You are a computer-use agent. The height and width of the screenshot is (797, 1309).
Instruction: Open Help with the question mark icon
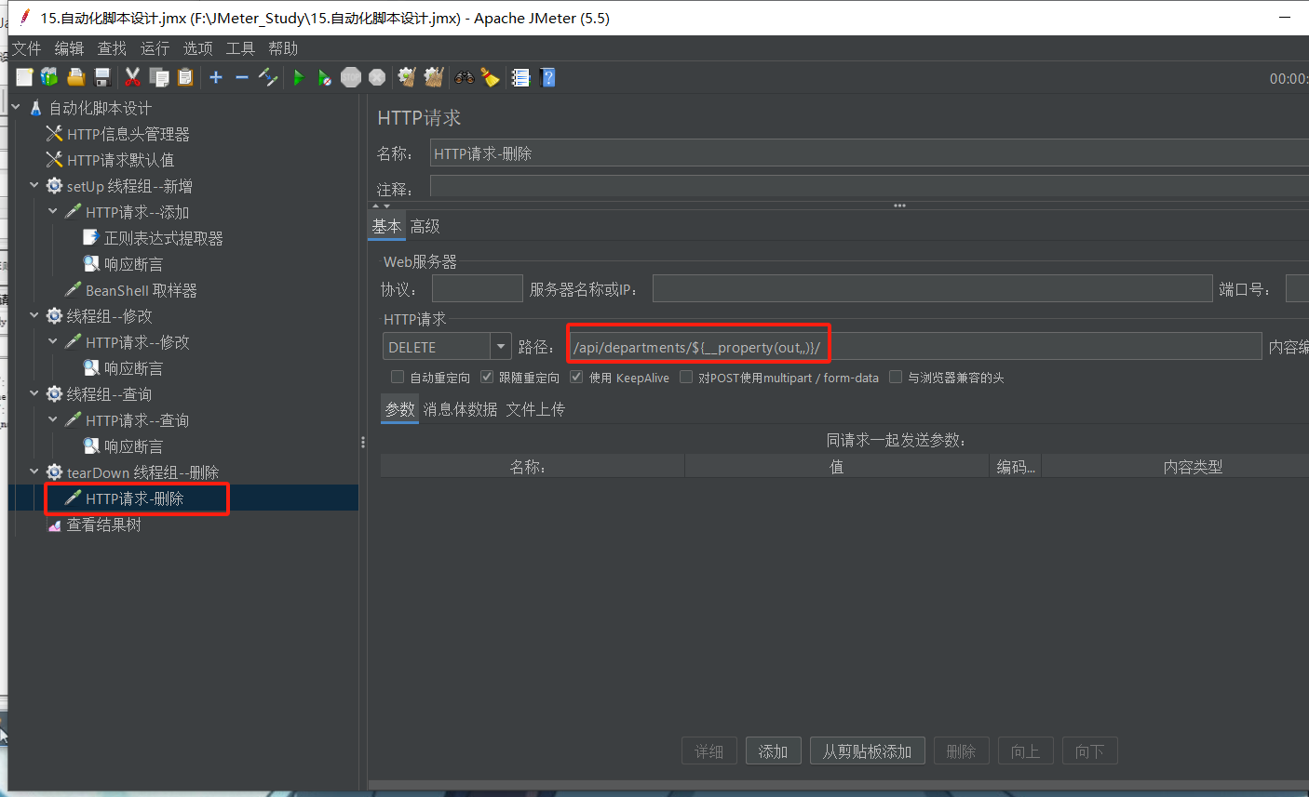pyautogui.click(x=547, y=77)
